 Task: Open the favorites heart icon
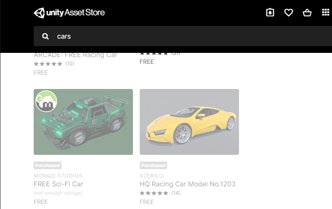[288, 13]
